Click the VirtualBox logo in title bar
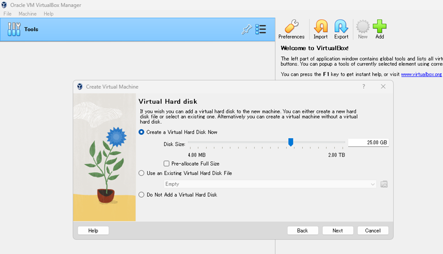The width and height of the screenshot is (443, 254). tap(4, 5)
